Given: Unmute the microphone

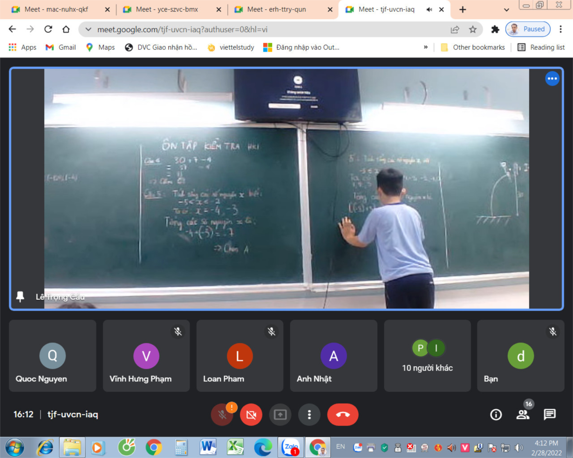Looking at the screenshot, I should [x=223, y=414].
